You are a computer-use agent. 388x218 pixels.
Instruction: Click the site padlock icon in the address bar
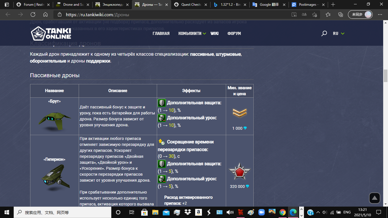click(59, 15)
